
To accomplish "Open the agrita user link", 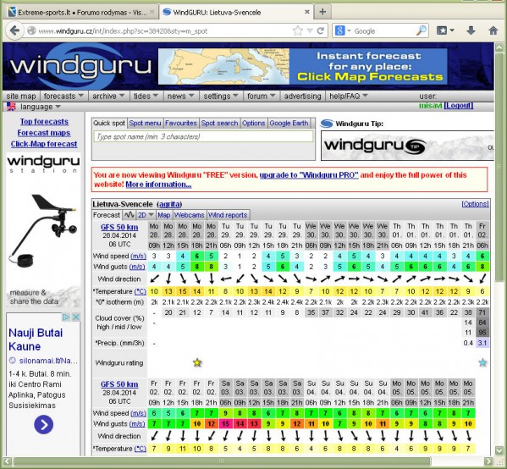I will pyautogui.click(x=169, y=204).
